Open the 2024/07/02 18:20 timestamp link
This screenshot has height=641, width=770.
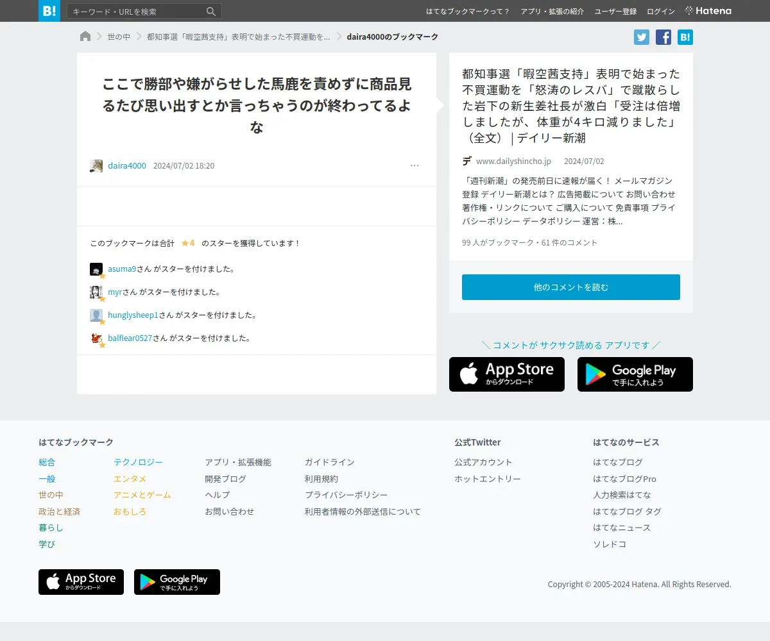tap(184, 166)
